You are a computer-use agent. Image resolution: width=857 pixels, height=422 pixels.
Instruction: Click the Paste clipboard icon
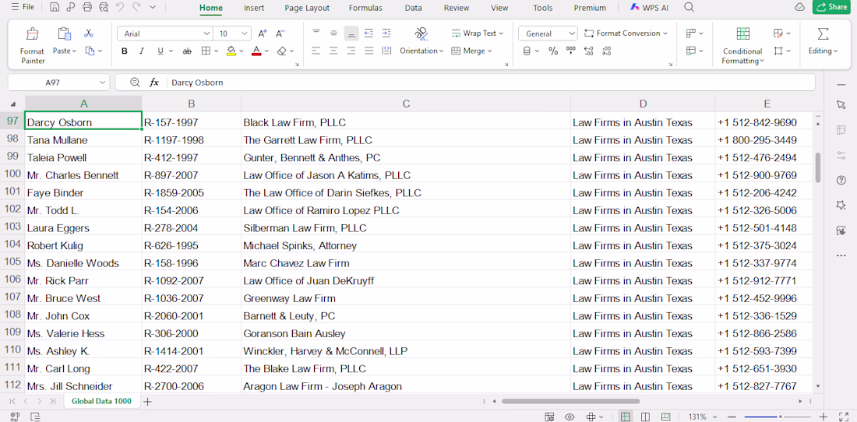[x=65, y=33]
